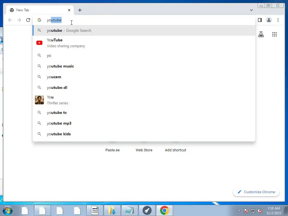Click the Google G icon in omnibox
The image size is (288, 216).
point(39,20)
